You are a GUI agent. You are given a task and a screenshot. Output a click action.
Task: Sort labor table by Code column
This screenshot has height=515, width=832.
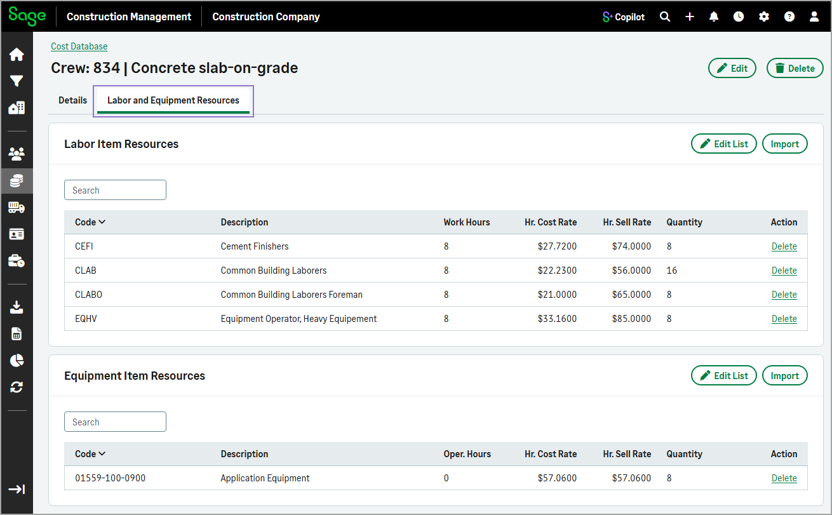point(90,222)
